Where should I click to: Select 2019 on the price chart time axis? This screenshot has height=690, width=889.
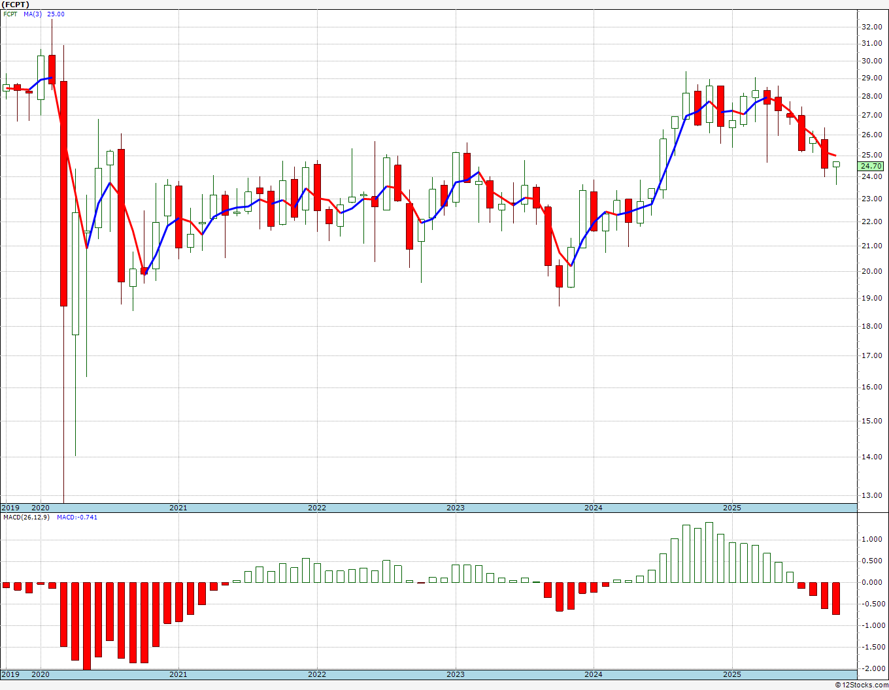point(10,508)
